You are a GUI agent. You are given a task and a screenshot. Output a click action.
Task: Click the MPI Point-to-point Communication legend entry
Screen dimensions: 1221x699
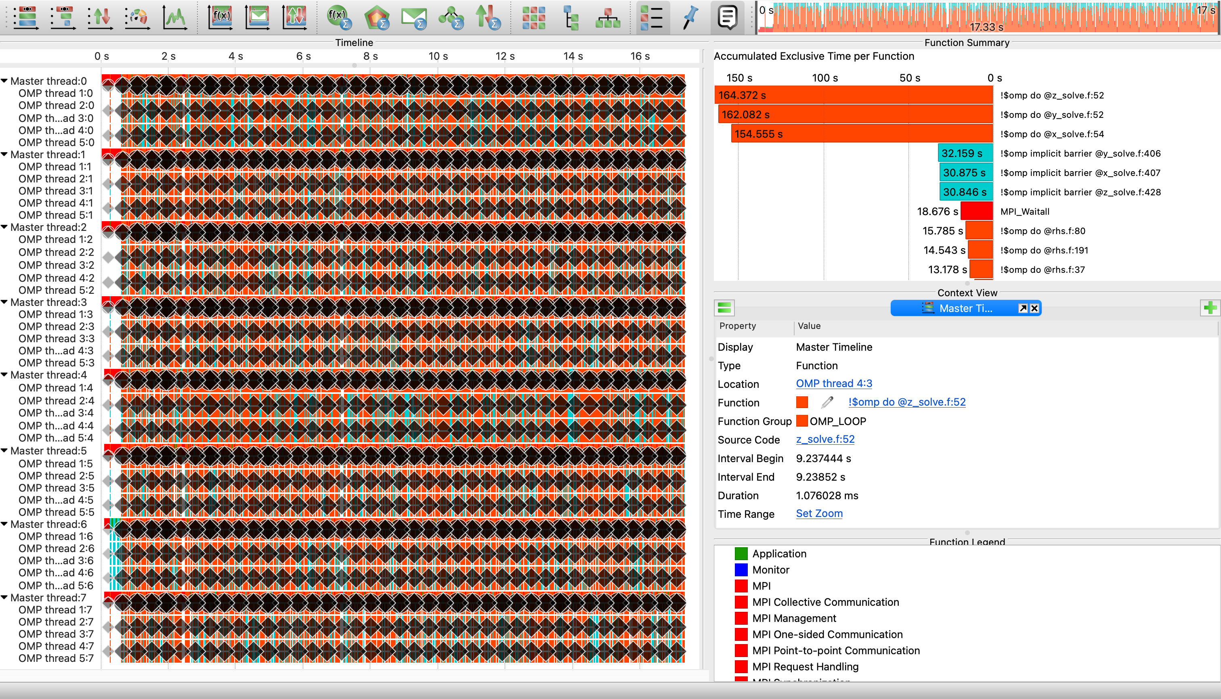(x=836, y=651)
